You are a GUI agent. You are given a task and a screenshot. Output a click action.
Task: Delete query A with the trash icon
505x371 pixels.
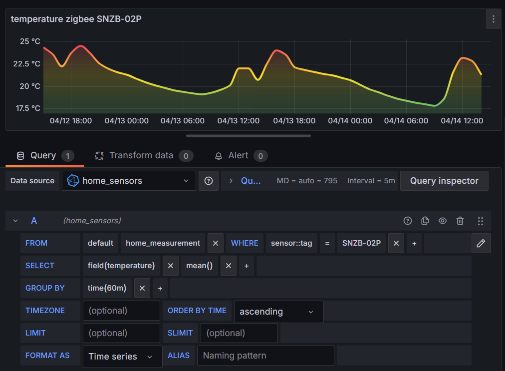pos(460,221)
